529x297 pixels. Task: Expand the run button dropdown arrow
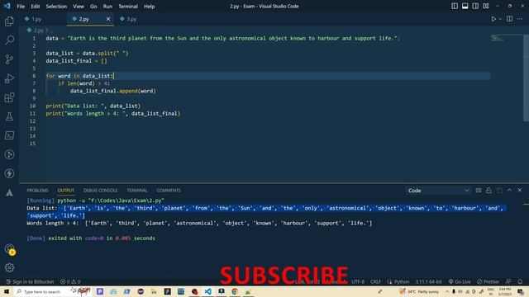[x=500, y=19]
